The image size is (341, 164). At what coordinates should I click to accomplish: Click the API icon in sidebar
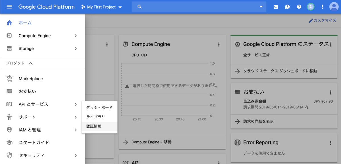pos(9,104)
